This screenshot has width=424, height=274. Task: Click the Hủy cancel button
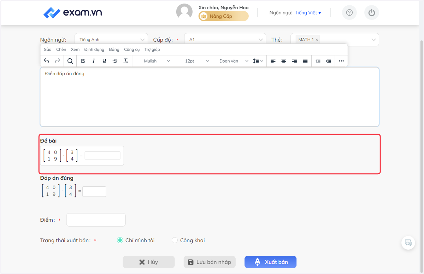[149, 262]
